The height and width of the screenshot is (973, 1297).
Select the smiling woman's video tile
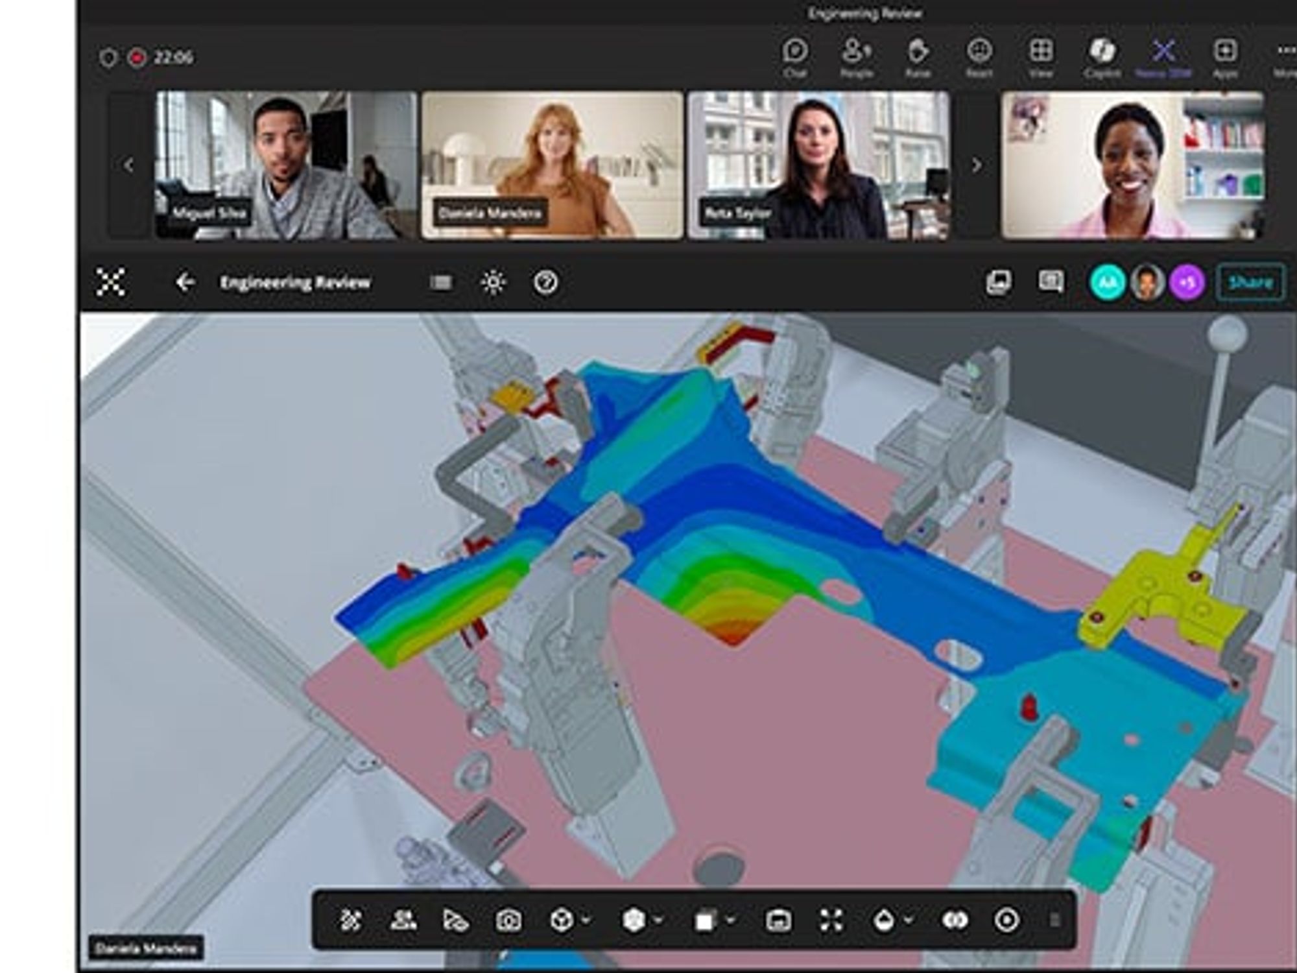click(x=1132, y=165)
